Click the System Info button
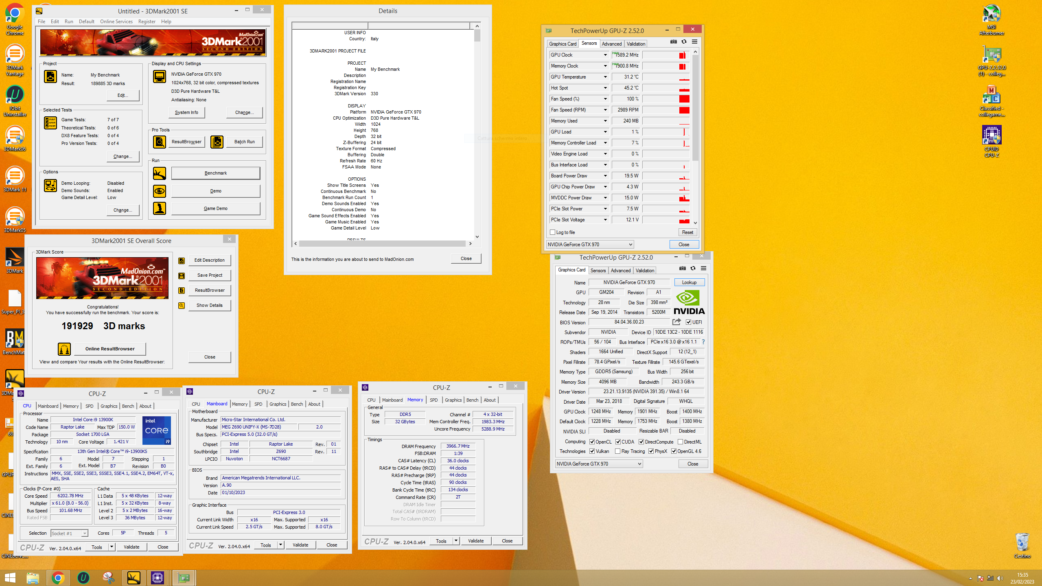The width and height of the screenshot is (1042, 586). [186, 112]
